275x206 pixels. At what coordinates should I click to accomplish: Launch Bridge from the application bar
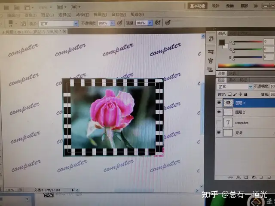pos(6,8)
